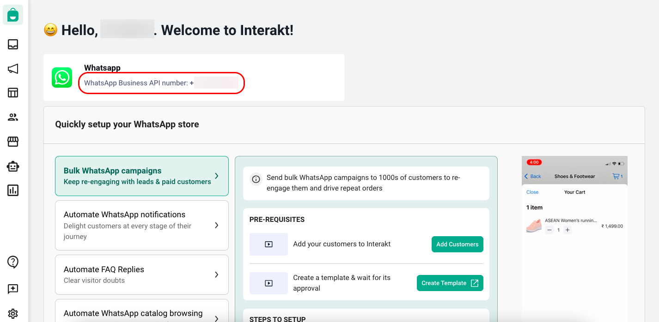
Task: Click info icon beside bulk campaigns description
Action: tap(256, 179)
